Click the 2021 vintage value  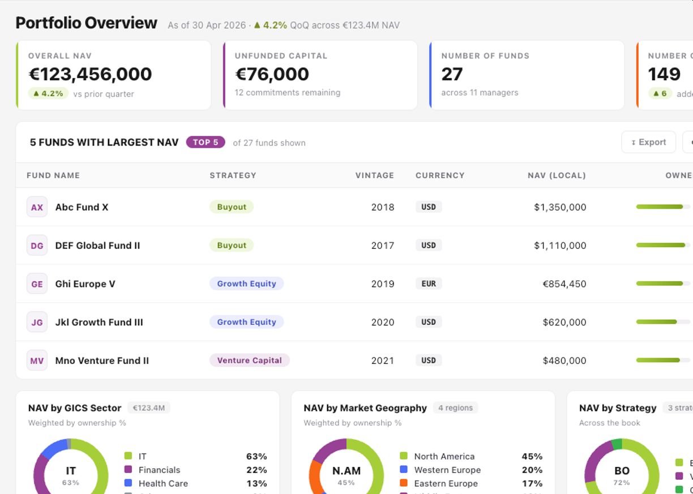(x=383, y=360)
